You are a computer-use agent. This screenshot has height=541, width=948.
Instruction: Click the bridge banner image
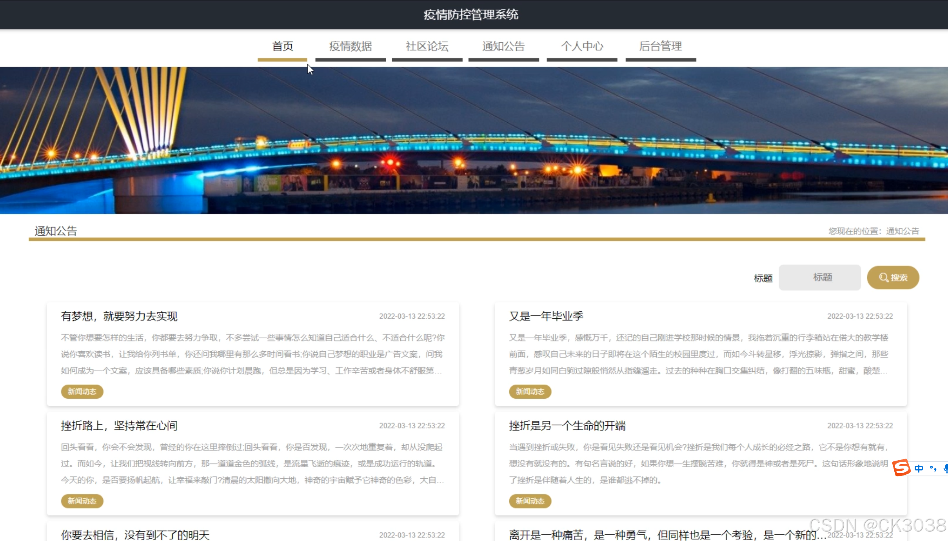point(474,140)
